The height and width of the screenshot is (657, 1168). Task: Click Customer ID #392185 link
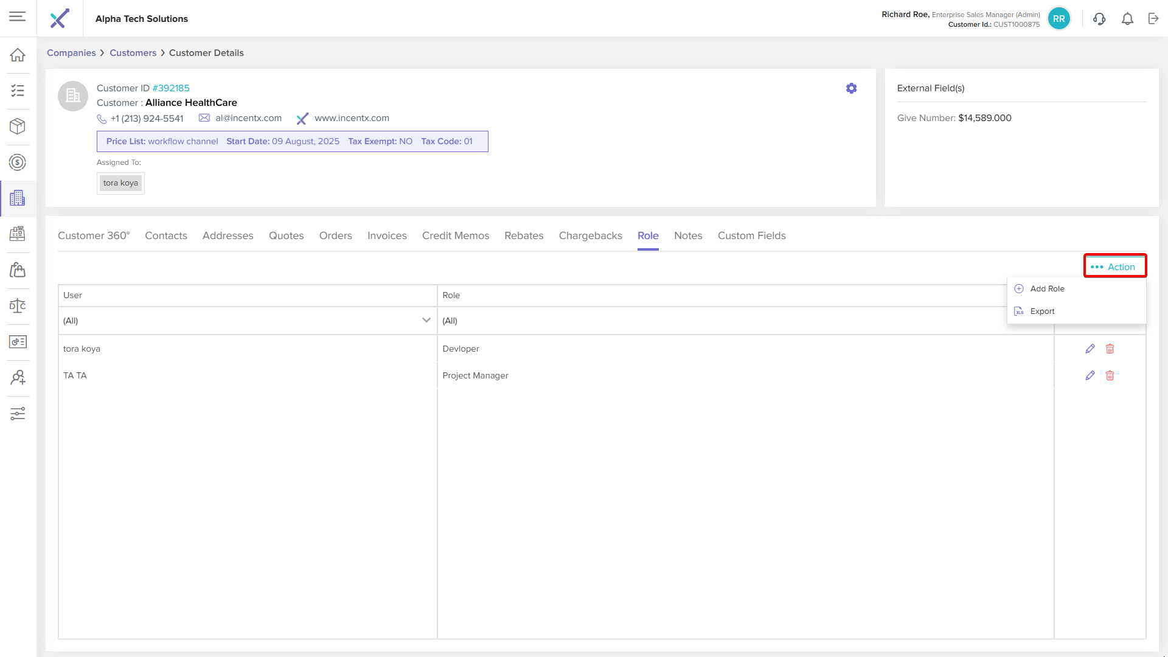click(x=170, y=88)
